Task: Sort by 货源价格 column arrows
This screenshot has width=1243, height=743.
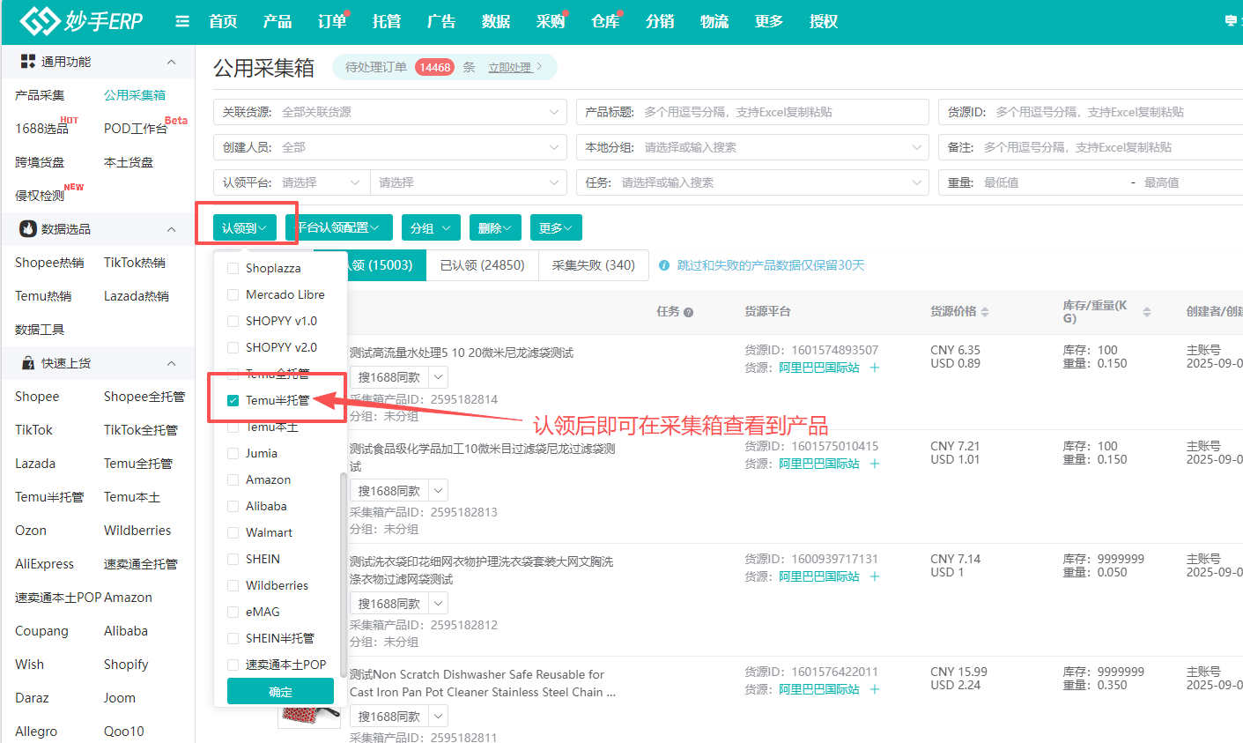Action: pyautogui.click(x=985, y=312)
